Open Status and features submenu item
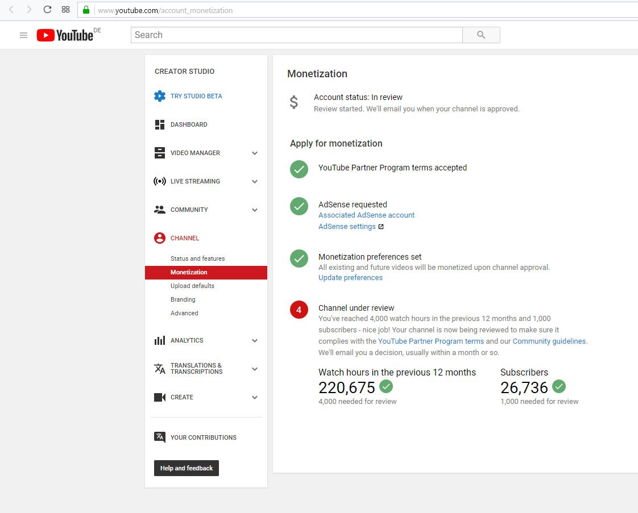The height and width of the screenshot is (513, 638). pyautogui.click(x=198, y=258)
